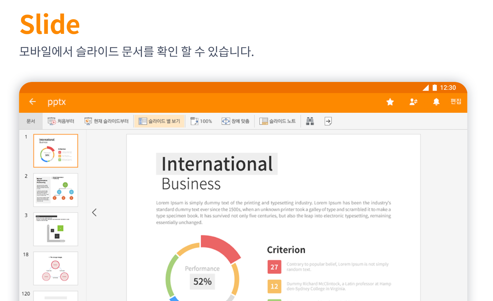The height and width of the screenshot is (301, 493).
Task: Click the export arrow icon in toolbar
Action: (x=328, y=121)
